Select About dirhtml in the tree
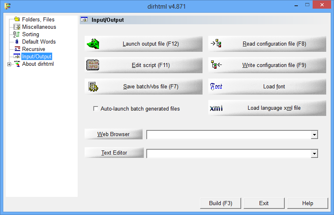Viewport: 334px width, 215px height. coord(38,64)
